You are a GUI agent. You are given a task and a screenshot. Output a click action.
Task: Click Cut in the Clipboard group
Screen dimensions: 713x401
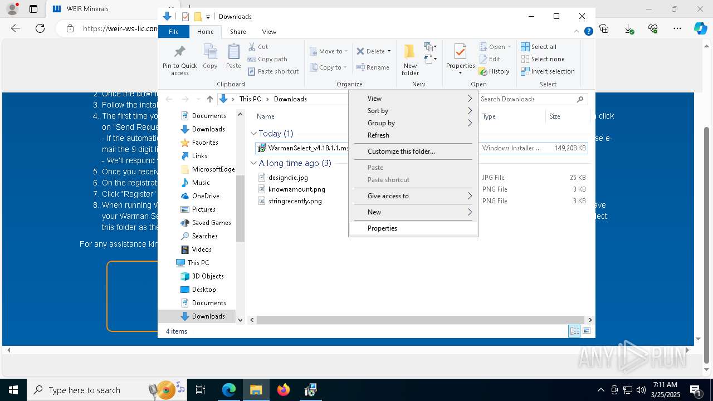tap(258, 47)
